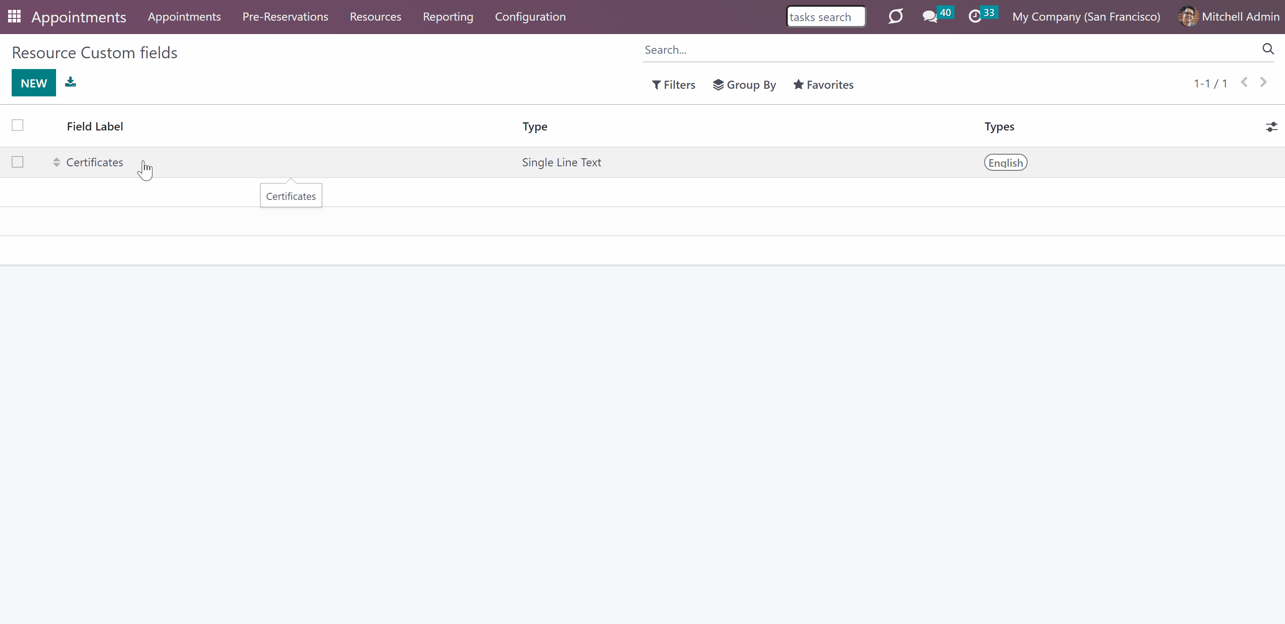Click the NEW button

(34, 83)
